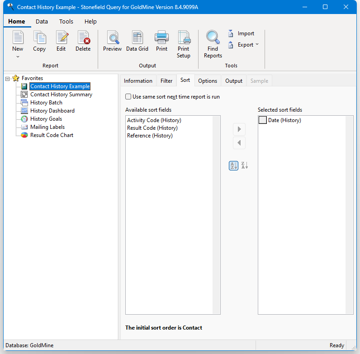Click the Export document icon

231,45
